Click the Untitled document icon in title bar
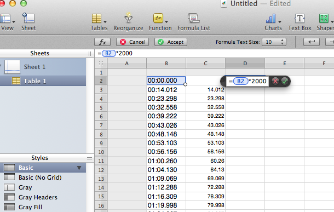This screenshot has width=334, height=212. (224, 3)
